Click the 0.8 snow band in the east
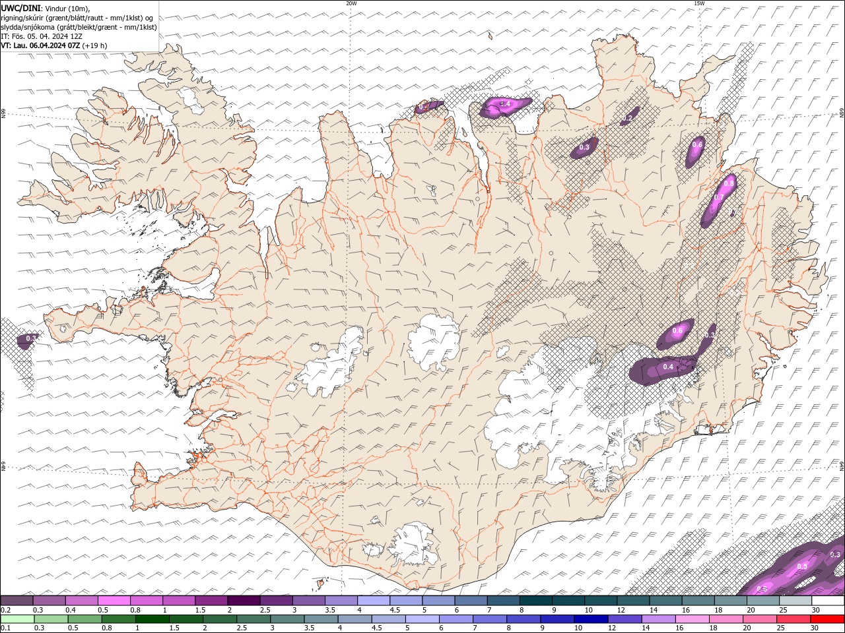Image resolution: width=845 pixels, height=633 pixels. (x=718, y=199)
